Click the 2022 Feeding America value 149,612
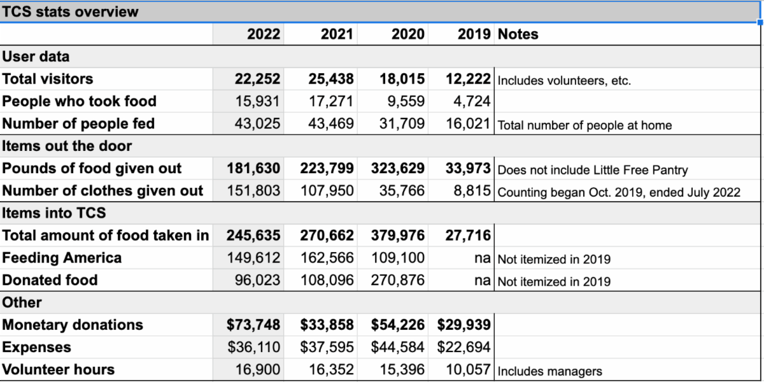This screenshot has width=764, height=382. coord(254,258)
